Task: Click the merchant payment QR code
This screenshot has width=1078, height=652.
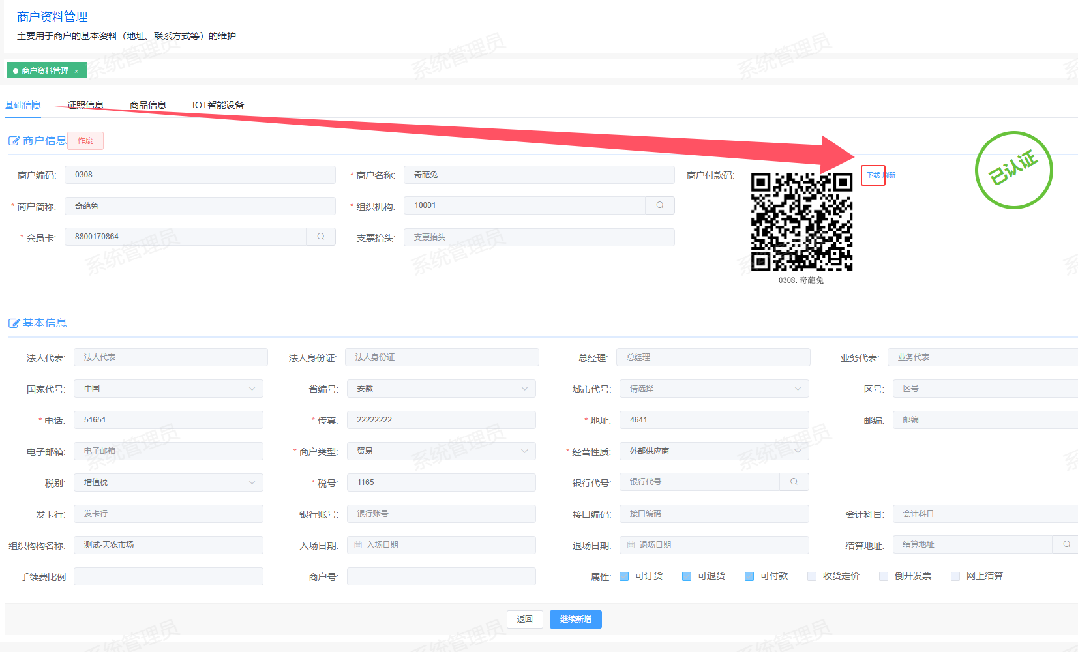Action: pyautogui.click(x=801, y=222)
